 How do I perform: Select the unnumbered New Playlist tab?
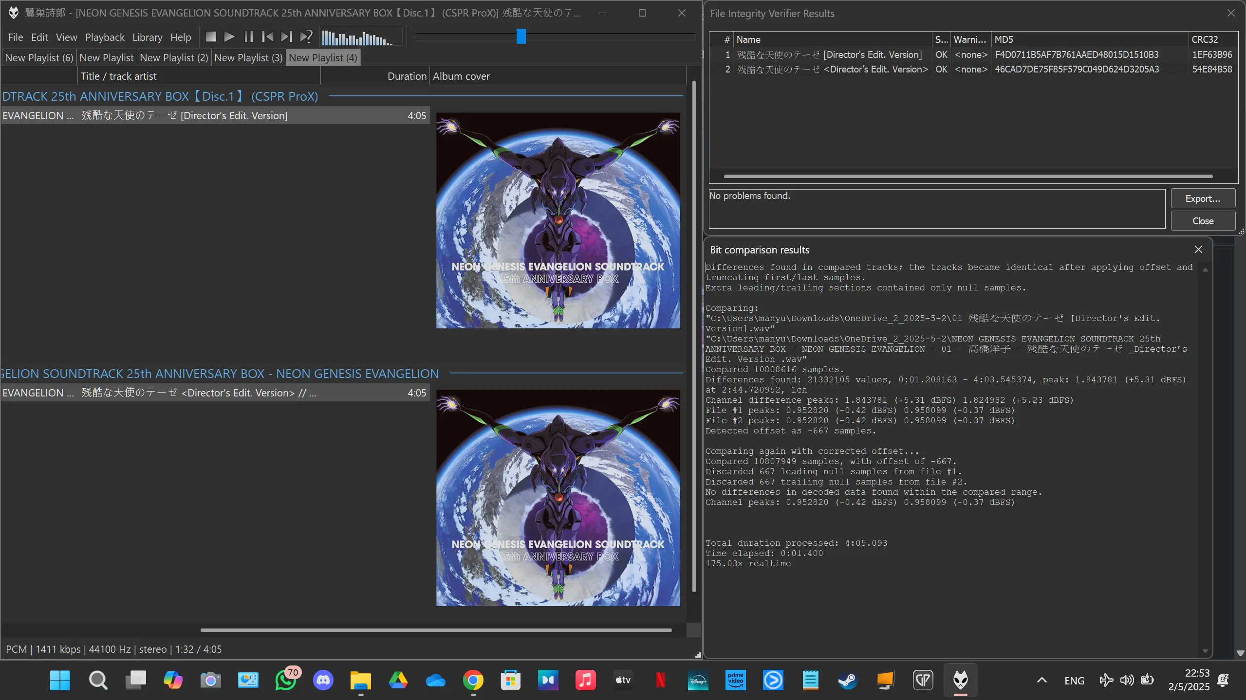point(106,58)
